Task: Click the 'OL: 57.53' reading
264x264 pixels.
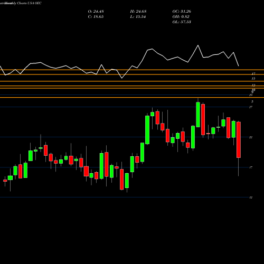Action: pyautogui.click(x=182, y=22)
